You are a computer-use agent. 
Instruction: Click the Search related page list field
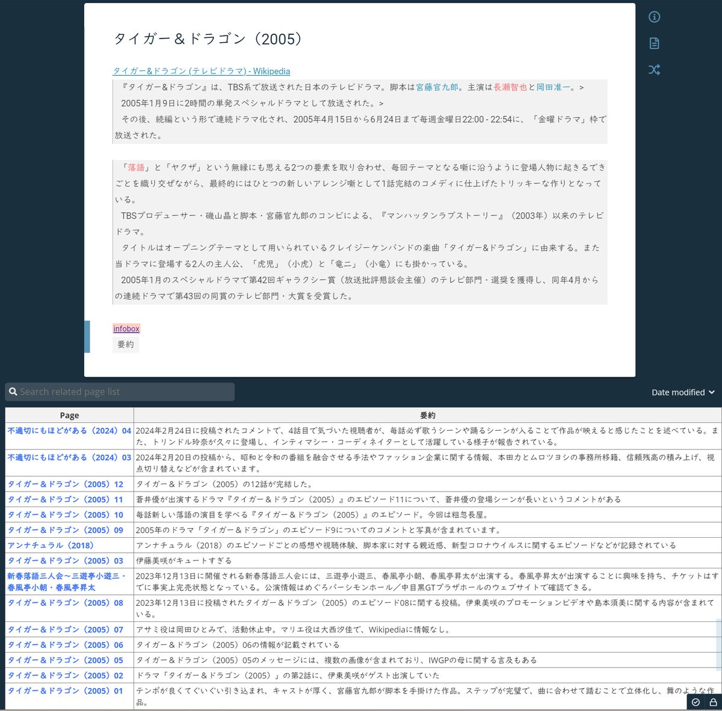click(x=120, y=391)
